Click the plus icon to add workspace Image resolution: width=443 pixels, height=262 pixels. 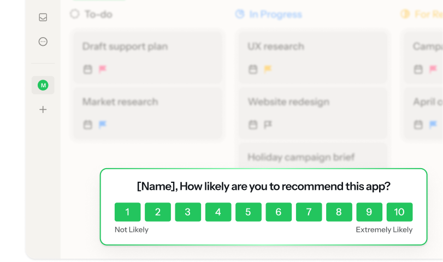pyautogui.click(x=43, y=110)
